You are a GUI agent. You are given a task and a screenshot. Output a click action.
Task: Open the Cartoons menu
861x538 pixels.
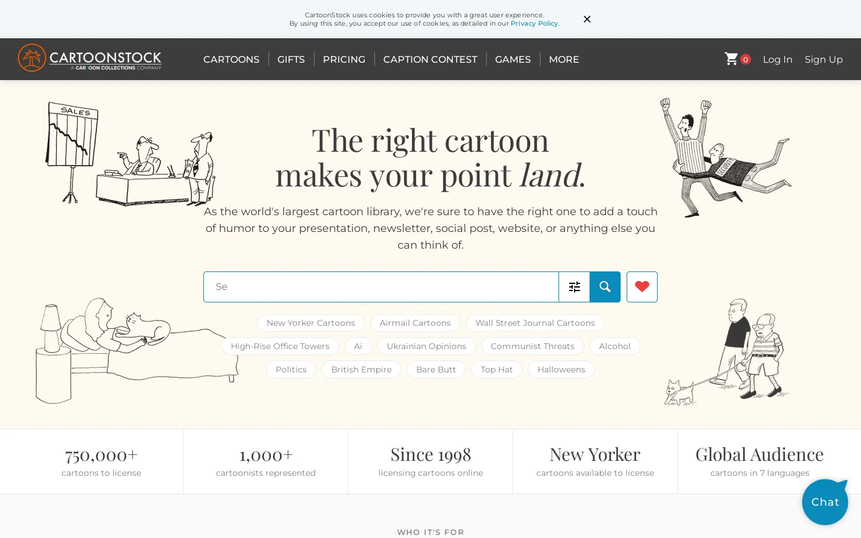tap(231, 59)
